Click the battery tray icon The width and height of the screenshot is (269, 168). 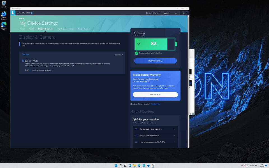coord(256,165)
